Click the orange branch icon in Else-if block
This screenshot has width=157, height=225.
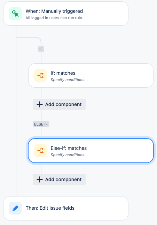coord(40,151)
